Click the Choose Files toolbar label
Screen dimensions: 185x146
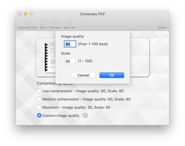[28, 28]
